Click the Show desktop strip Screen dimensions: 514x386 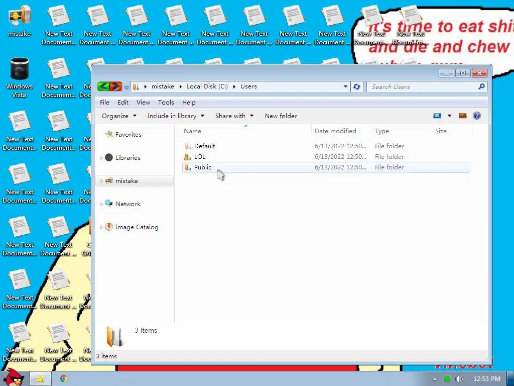pyautogui.click(x=510, y=379)
